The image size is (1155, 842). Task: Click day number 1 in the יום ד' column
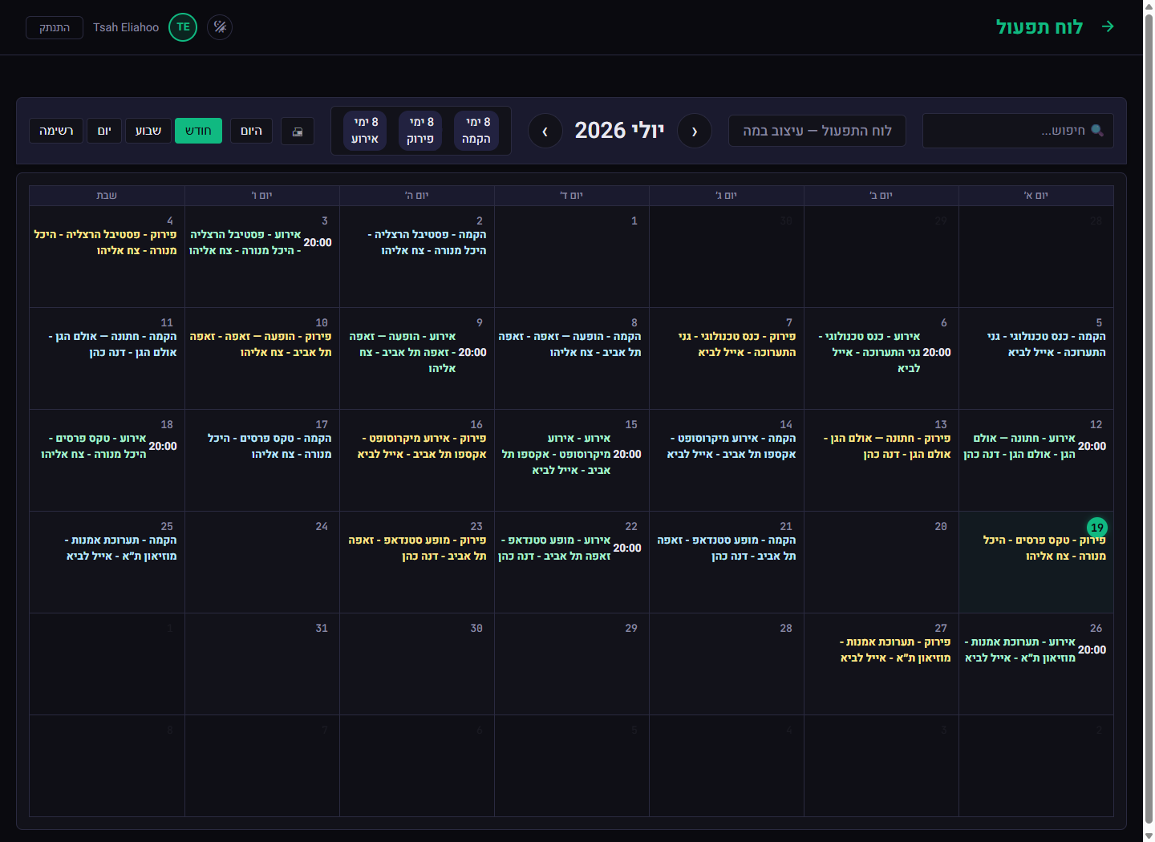click(634, 221)
